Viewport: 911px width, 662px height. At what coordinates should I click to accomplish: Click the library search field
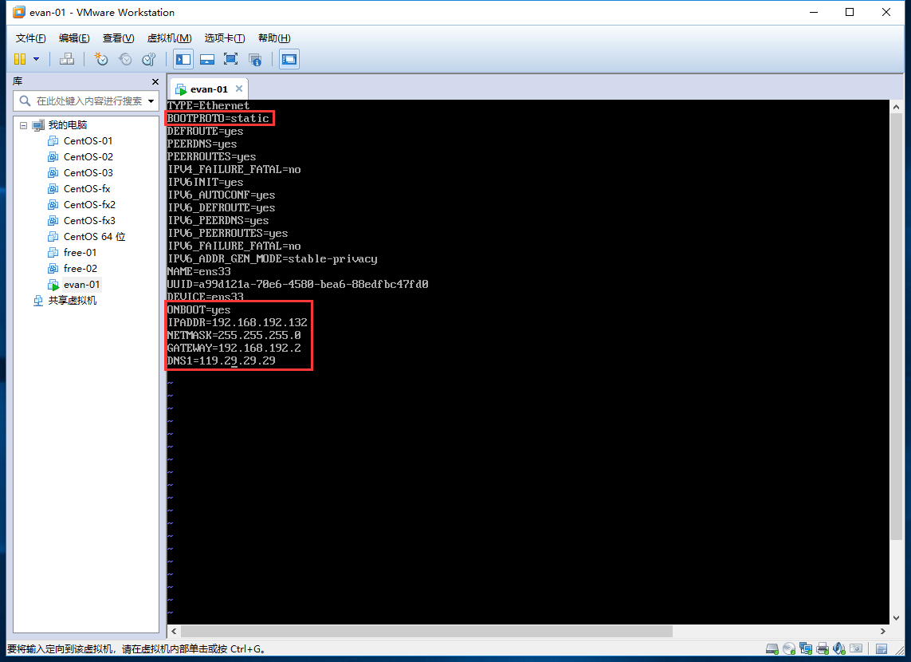(x=86, y=101)
